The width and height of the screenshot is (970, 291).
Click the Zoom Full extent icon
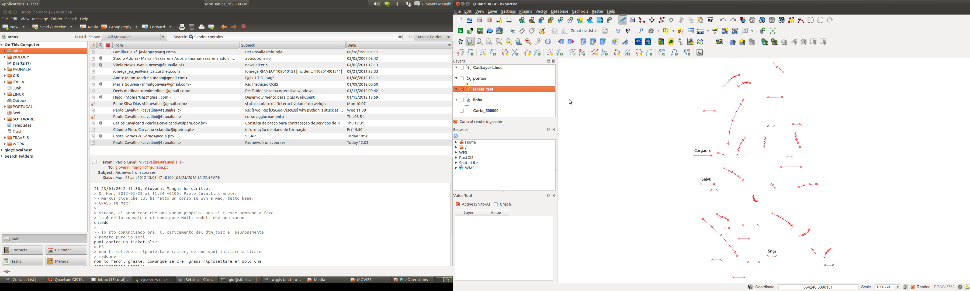[499, 42]
